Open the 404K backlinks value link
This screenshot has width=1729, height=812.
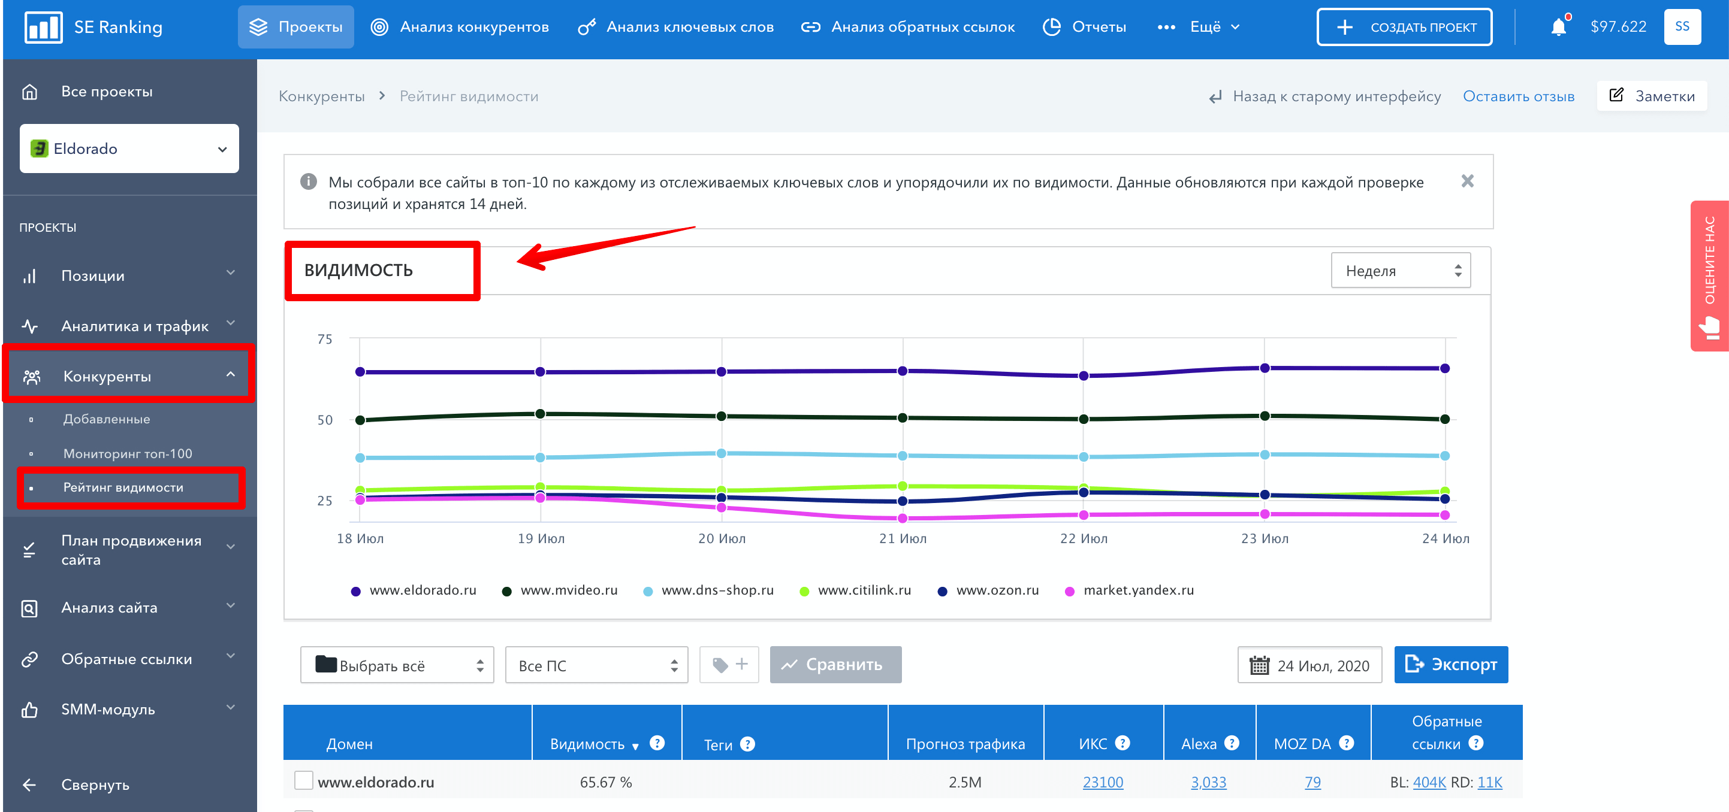click(x=1430, y=782)
